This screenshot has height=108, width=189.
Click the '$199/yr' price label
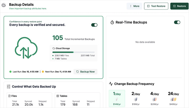tap(136, 104)
